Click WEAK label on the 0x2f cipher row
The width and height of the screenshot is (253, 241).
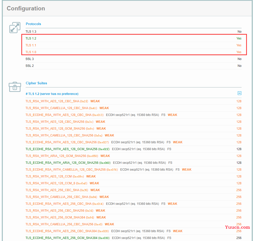95,101
